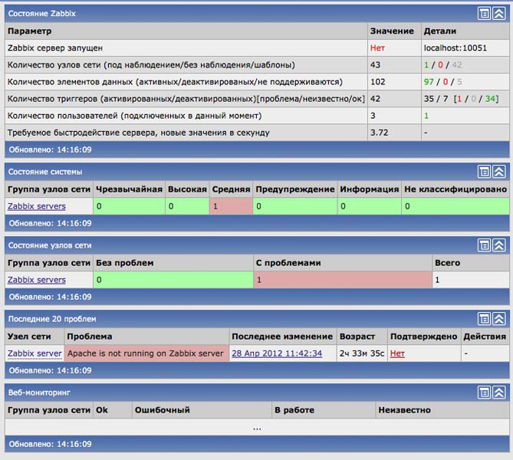Select the 97 / 0 / 5 detail cell
513x460 pixels.
[465, 82]
